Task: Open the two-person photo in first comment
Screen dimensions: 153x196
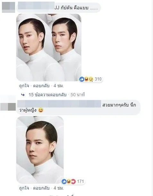Action: pyautogui.click(x=49, y=47)
